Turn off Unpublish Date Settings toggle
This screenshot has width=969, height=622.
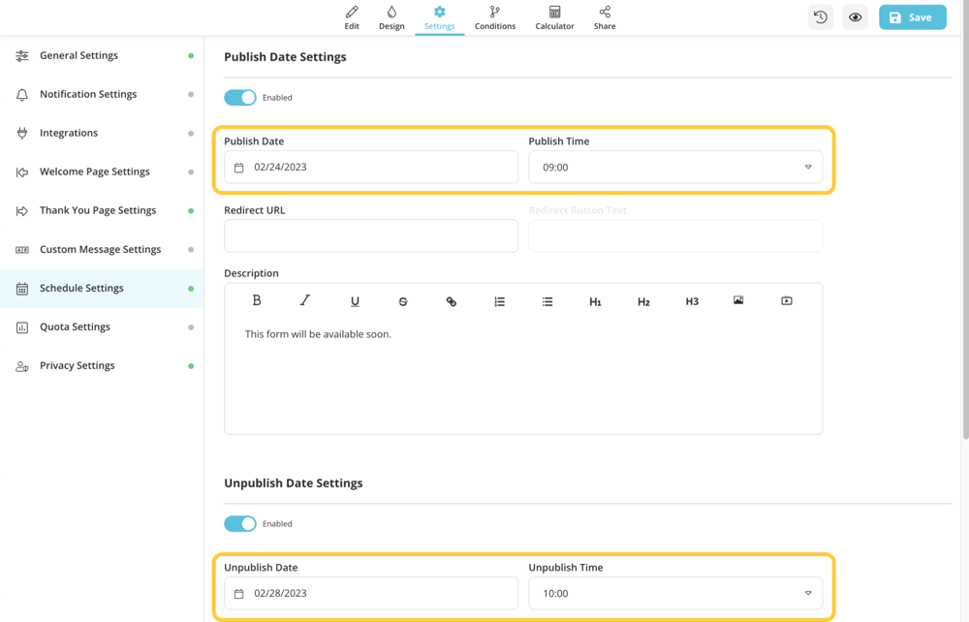pyautogui.click(x=240, y=524)
